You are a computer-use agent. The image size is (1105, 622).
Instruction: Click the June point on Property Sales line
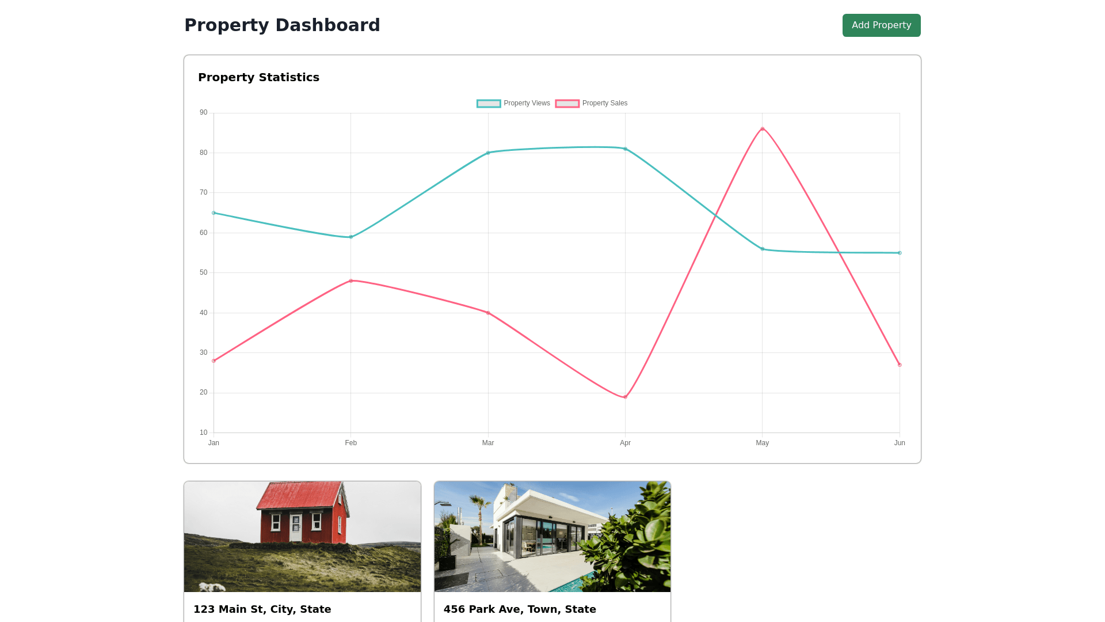coord(900,365)
